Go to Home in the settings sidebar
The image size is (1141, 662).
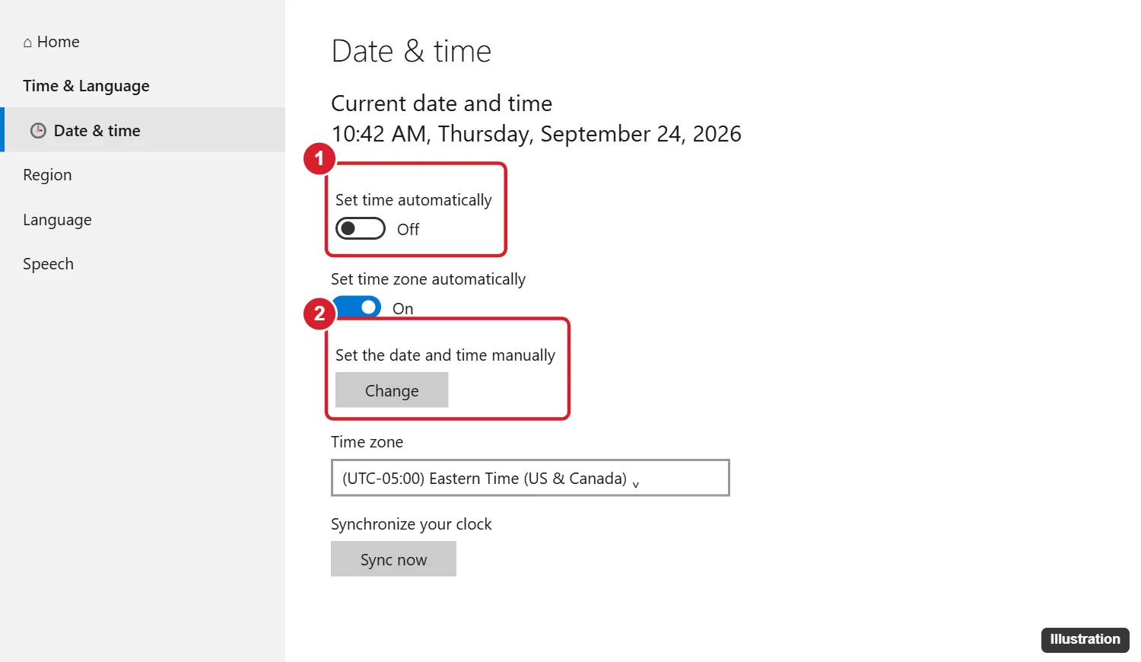point(51,42)
